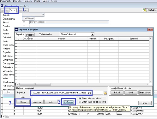Click the grid scroll up arrow
This screenshot has width=157, height=119.
151,39
